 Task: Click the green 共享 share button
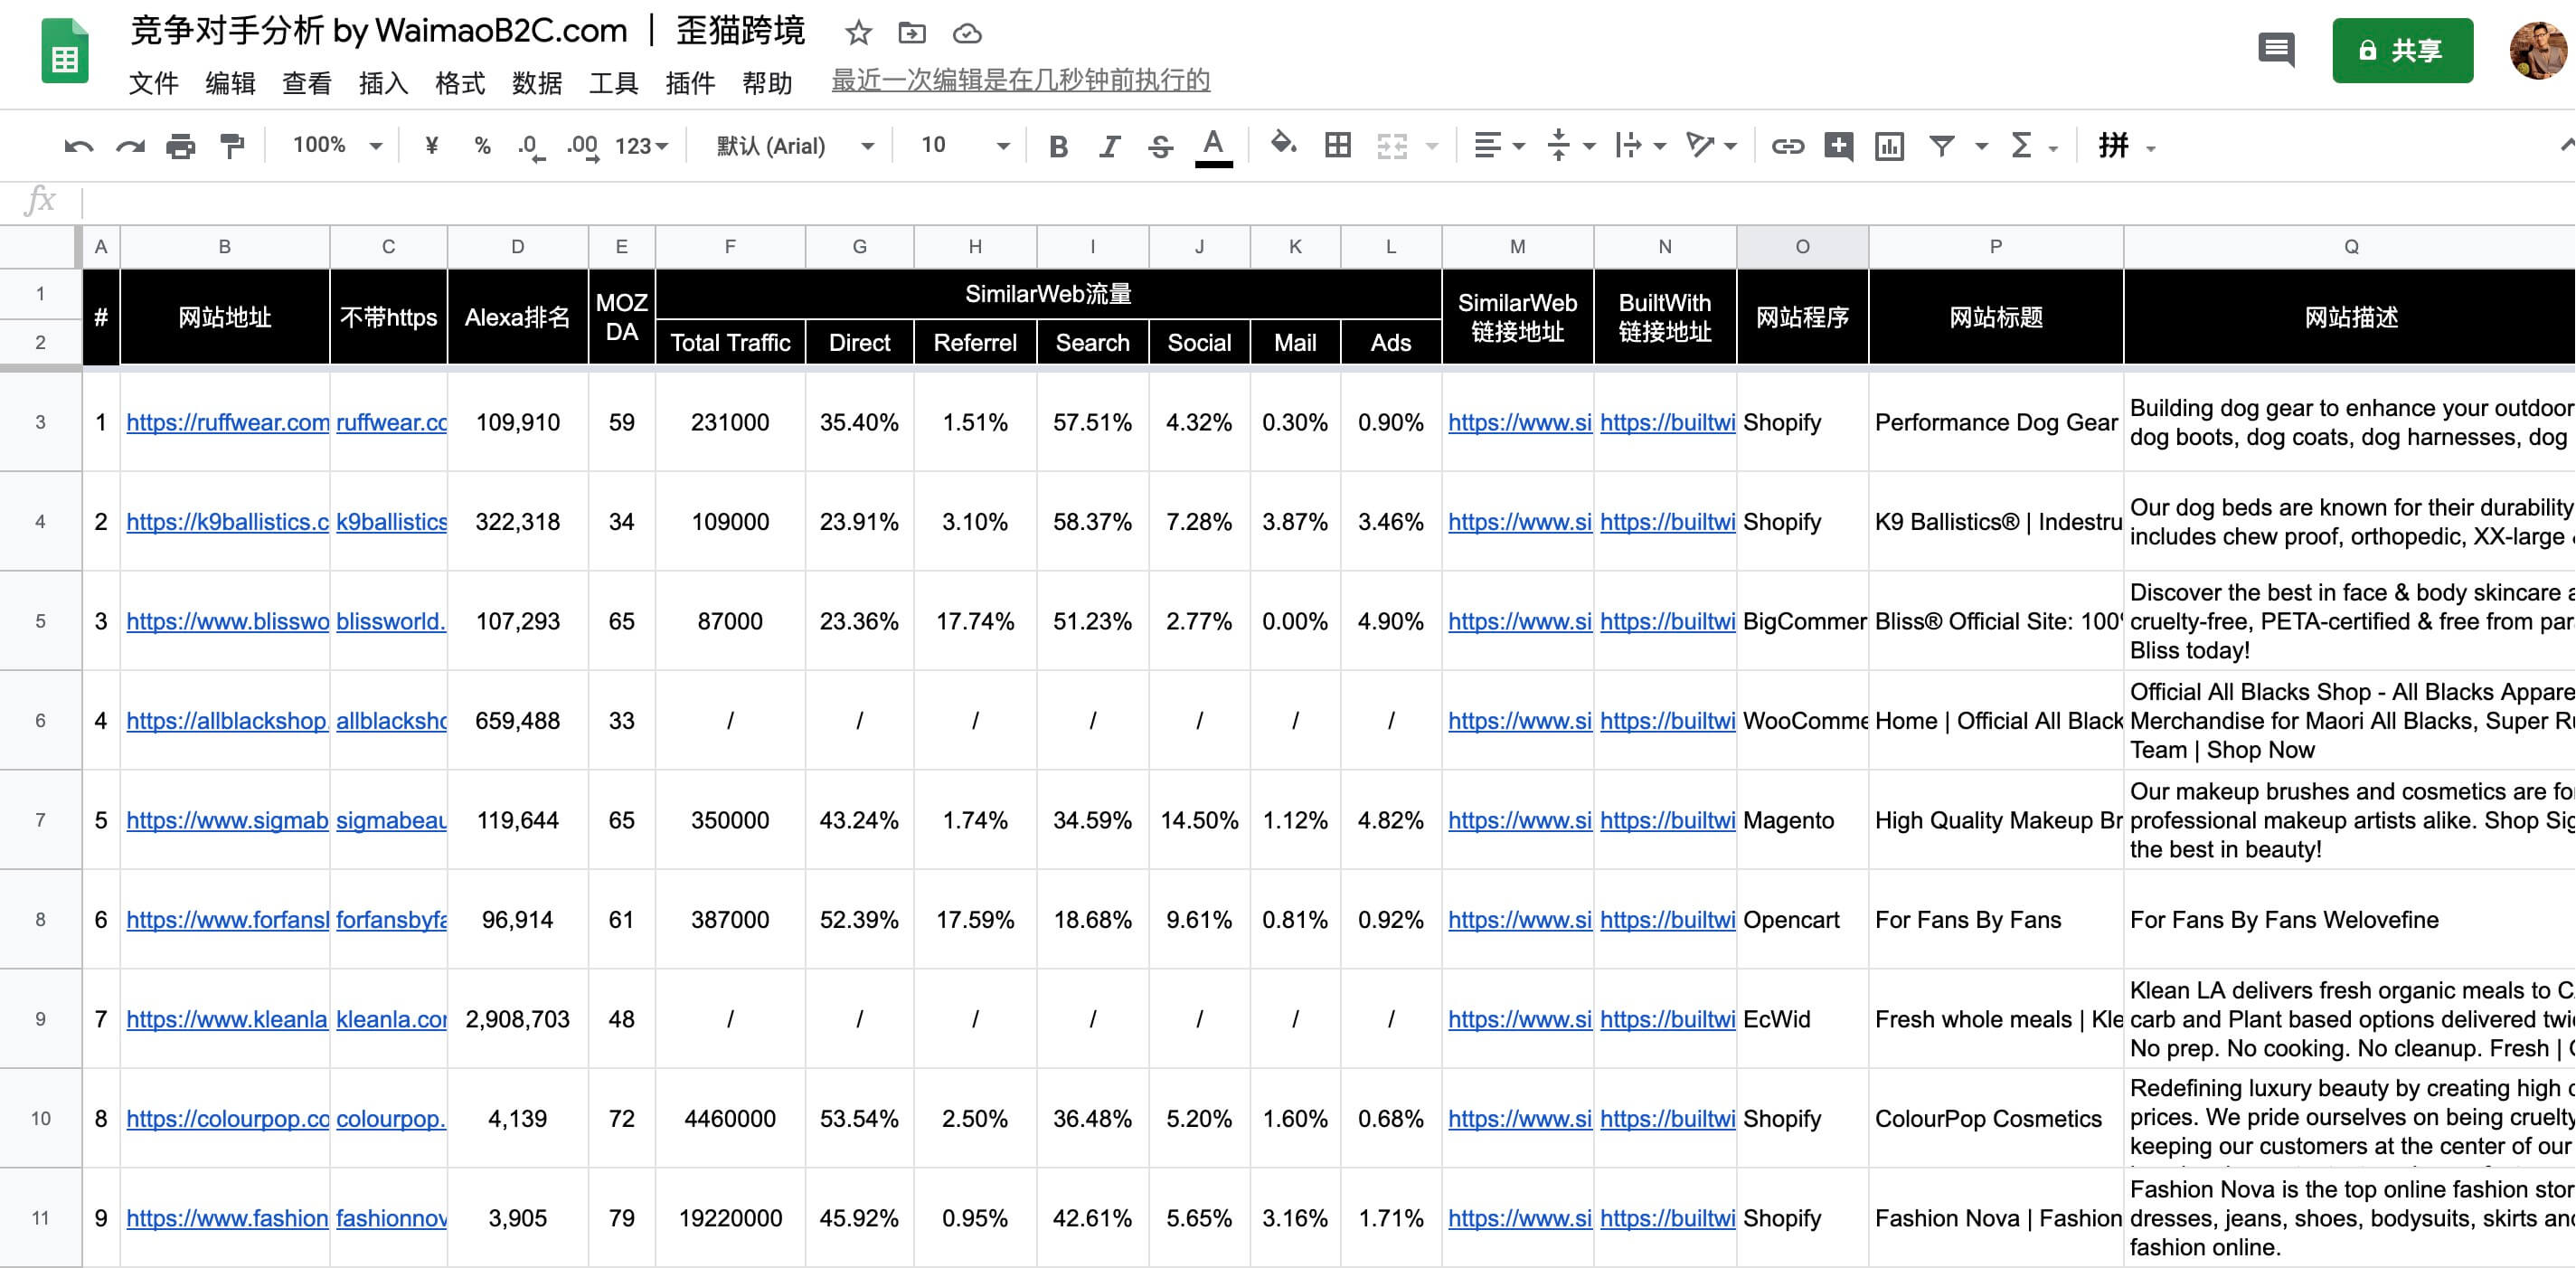[2402, 50]
